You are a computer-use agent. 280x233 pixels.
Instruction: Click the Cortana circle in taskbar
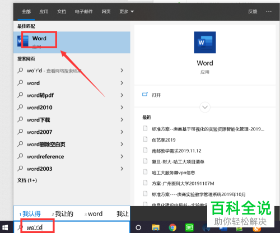click(x=138, y=227)
